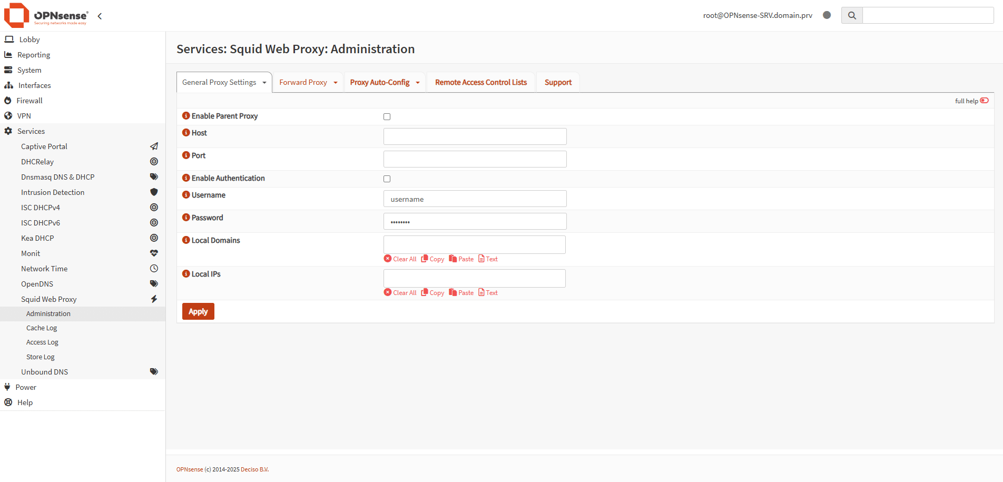Click the Intrusion Detection shield icon

(154, 192)
